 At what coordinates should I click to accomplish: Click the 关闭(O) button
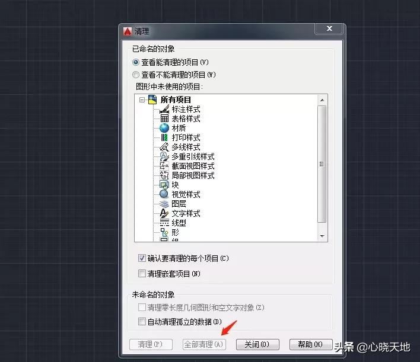coord(257,344)
